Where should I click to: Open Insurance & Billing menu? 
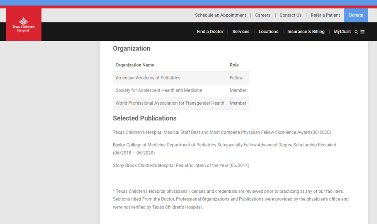tap(306, 32)
